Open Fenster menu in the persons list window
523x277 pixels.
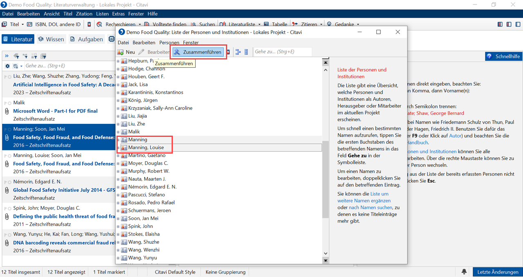pyautogui.click(x=191, y=42)
